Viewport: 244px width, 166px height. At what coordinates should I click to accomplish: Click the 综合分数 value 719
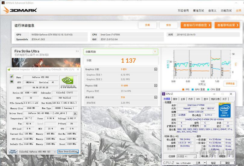pyautogui.click(x=123, y=97)
